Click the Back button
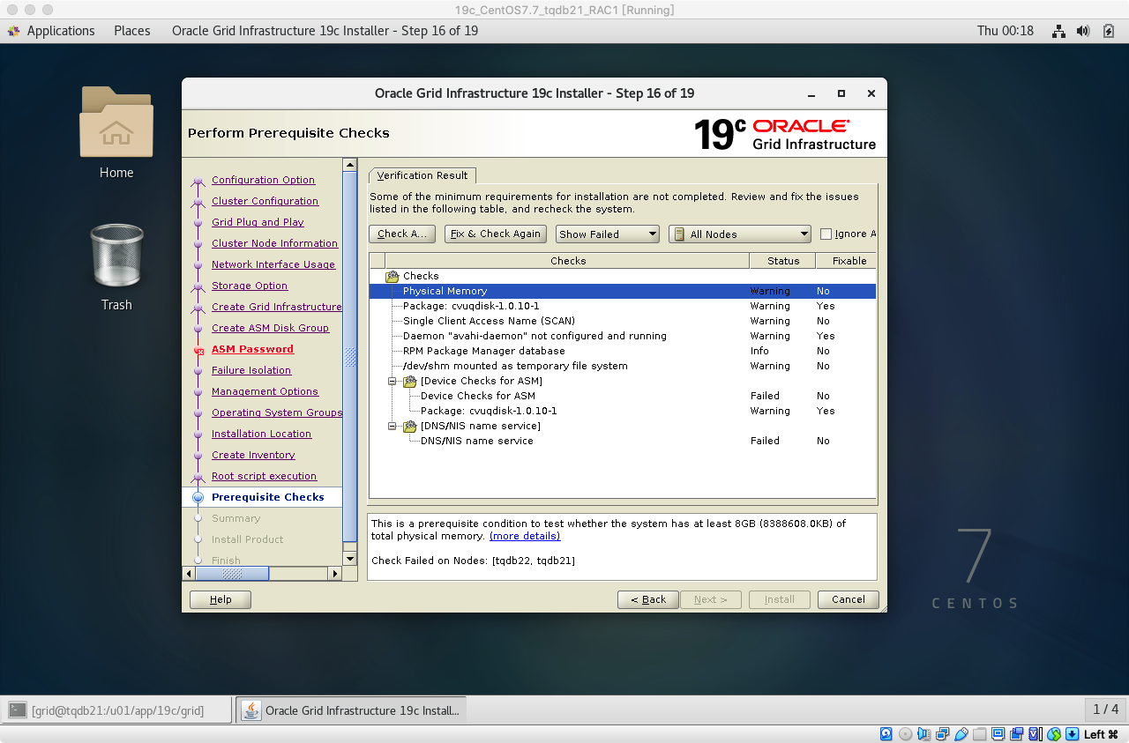The width and height of the screenshot is (1129, 743). 648,599
